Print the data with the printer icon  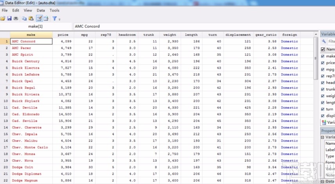point(16,18)
